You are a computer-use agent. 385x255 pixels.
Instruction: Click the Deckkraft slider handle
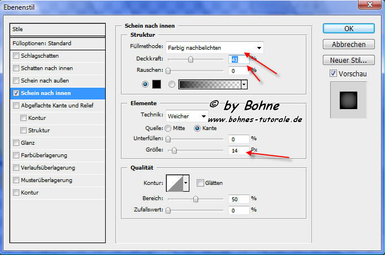(191, 59)
